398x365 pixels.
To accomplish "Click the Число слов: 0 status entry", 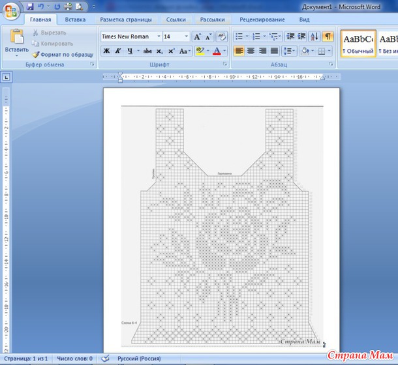I will point(74,358).
